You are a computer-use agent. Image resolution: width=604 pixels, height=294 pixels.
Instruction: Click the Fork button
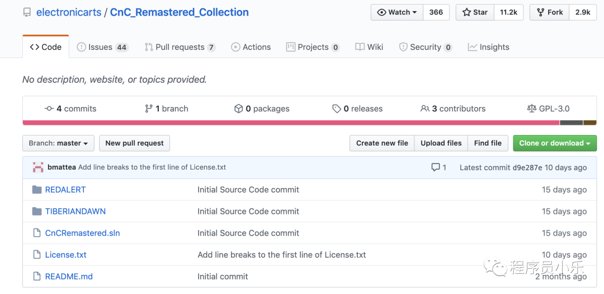(550, 12)
